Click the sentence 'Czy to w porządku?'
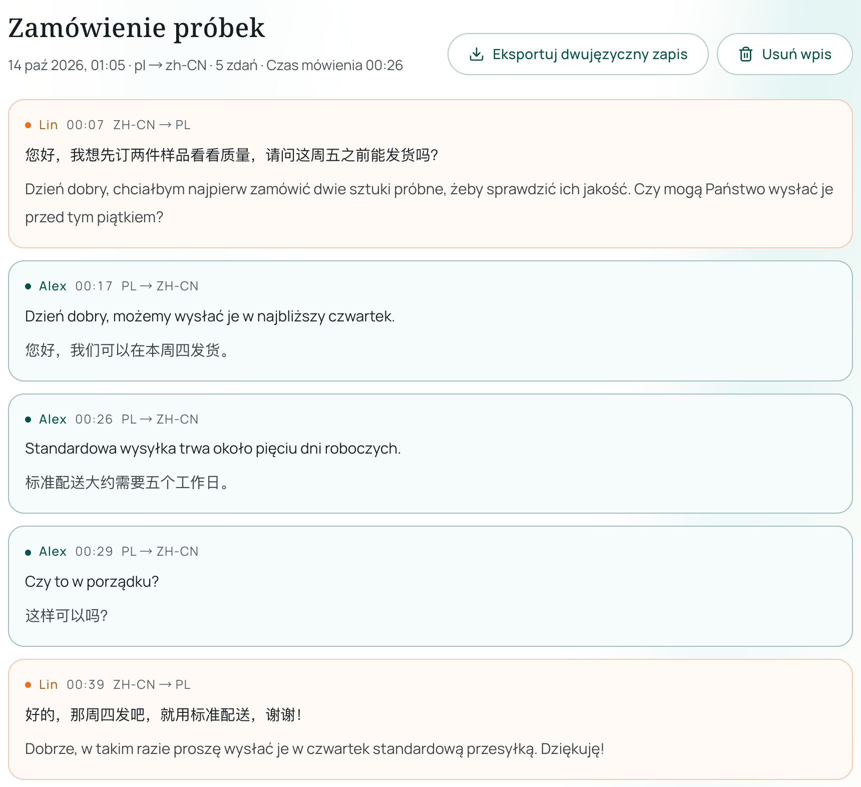The width and height of the screenshot is (861, 787). tap(92, 582)
